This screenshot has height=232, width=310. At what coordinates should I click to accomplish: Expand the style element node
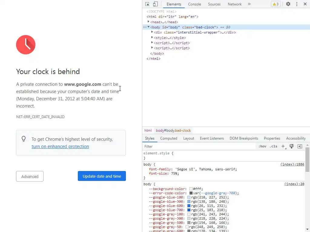click(152, 37)
